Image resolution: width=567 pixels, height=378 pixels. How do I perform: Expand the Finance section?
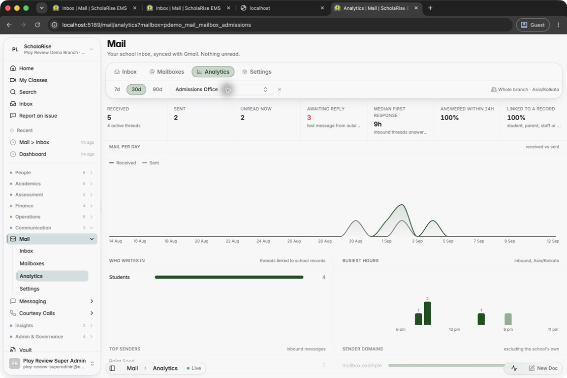[x=52, y=205]
